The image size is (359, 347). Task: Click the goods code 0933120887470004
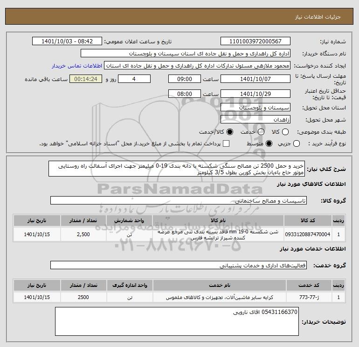[308, 234]
